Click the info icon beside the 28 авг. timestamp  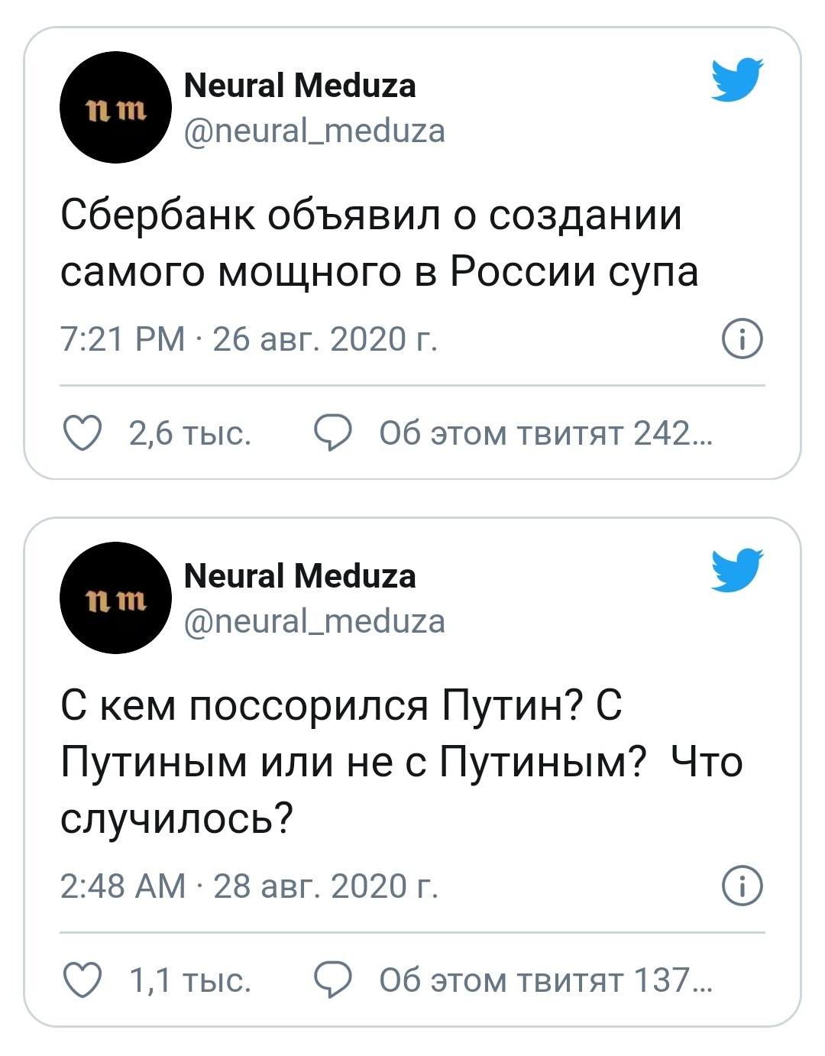(742, 886)
